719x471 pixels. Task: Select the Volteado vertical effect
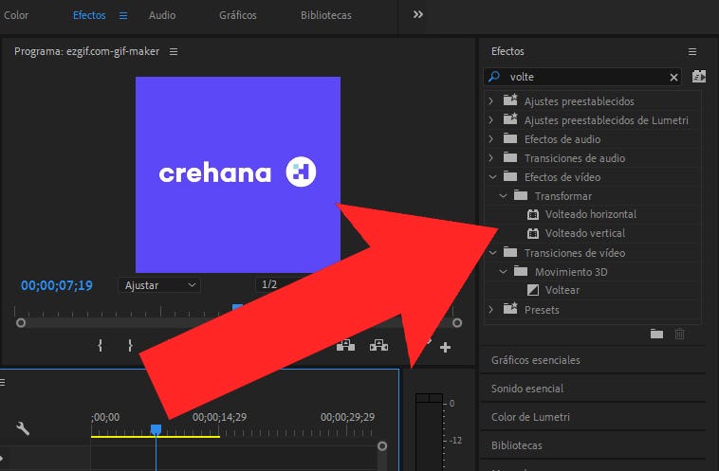(584, 233)
